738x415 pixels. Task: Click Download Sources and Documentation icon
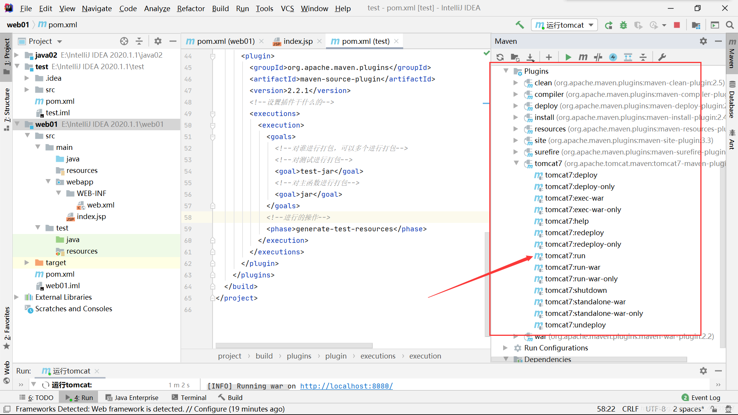(530, 57)
